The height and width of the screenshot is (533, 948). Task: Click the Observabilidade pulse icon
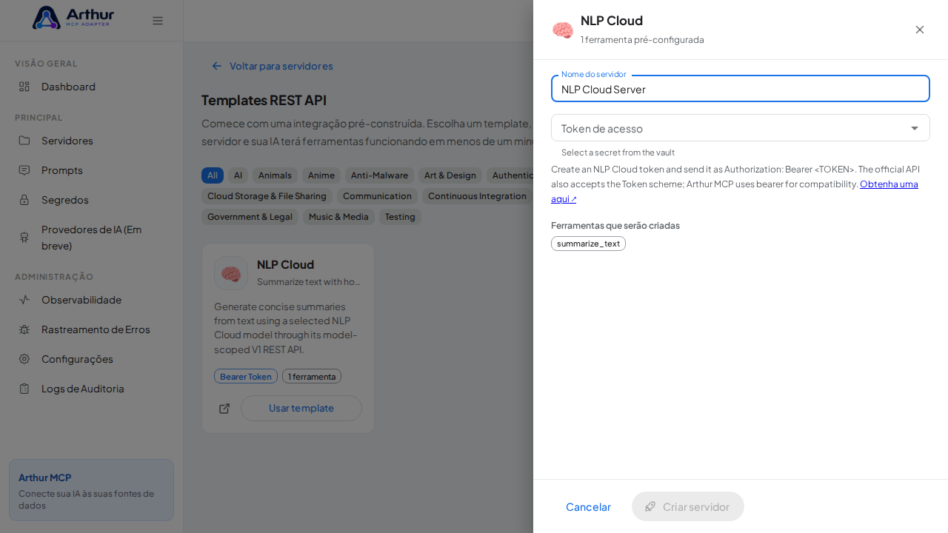(x=24, y=300)
